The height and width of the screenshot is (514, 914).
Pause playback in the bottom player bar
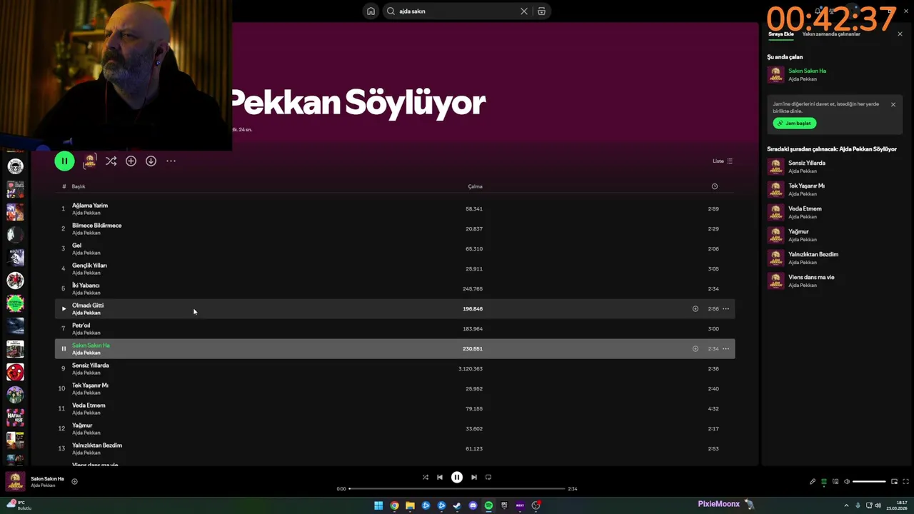[x=457, y=478]
